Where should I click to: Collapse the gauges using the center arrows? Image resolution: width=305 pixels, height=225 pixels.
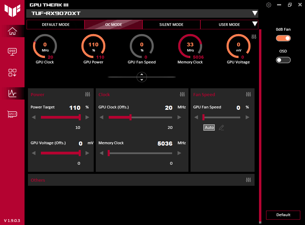tap(142, 77)
